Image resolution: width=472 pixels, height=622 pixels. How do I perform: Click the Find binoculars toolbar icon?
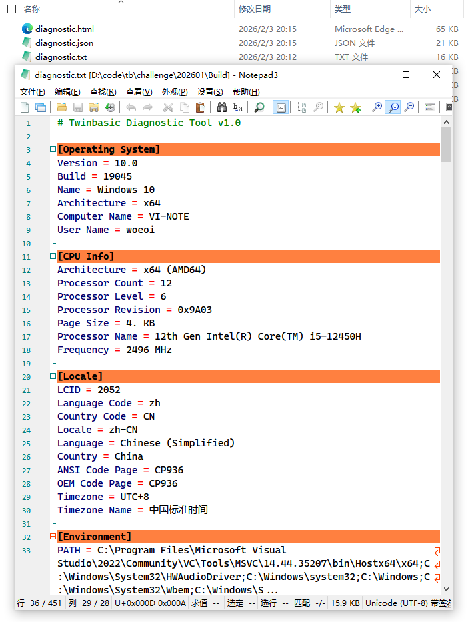click(221, 107)
